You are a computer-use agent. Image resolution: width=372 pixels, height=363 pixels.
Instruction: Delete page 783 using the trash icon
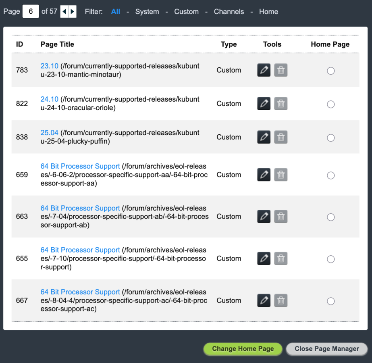(x=281, y=70)
